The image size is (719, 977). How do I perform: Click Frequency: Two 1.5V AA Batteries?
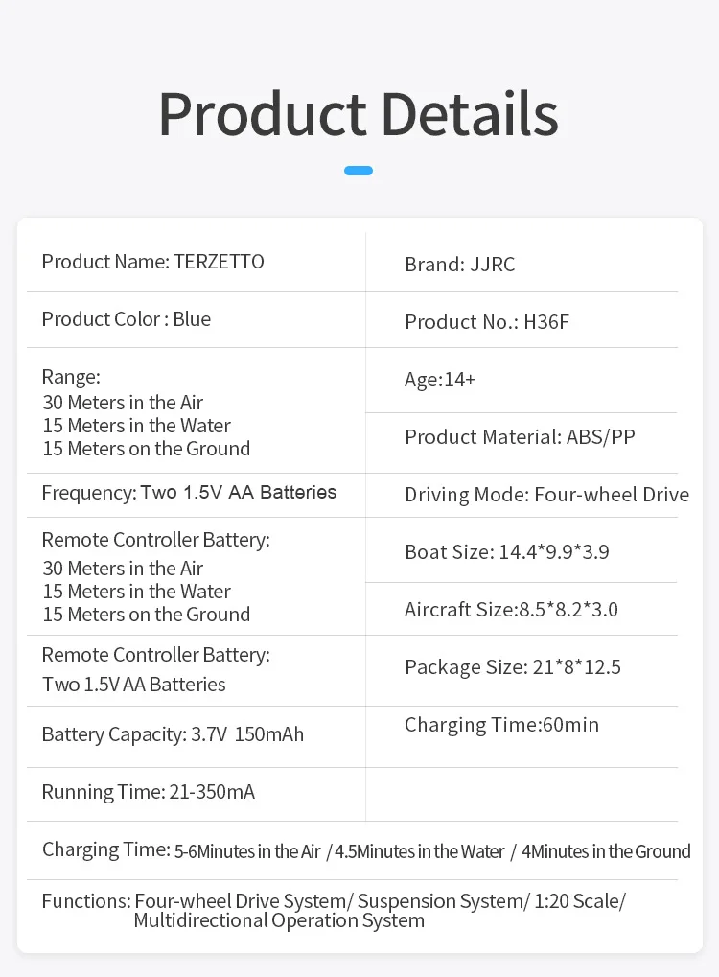click(x=189, y=493)
